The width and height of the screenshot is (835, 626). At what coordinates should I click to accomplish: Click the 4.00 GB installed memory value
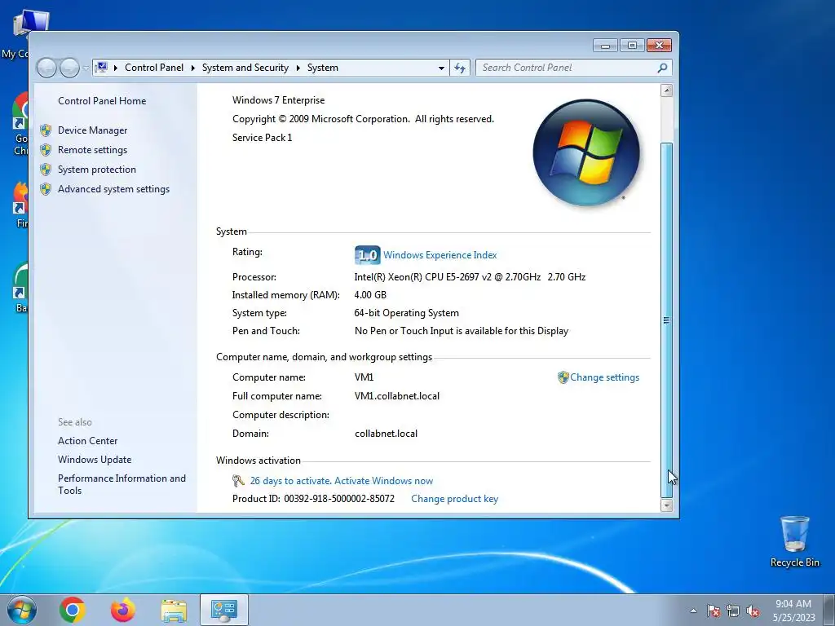coord(370,295)
